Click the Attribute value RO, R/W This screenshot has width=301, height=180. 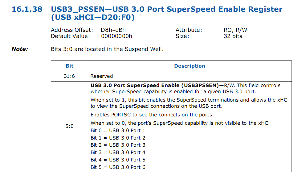(235, 30)
